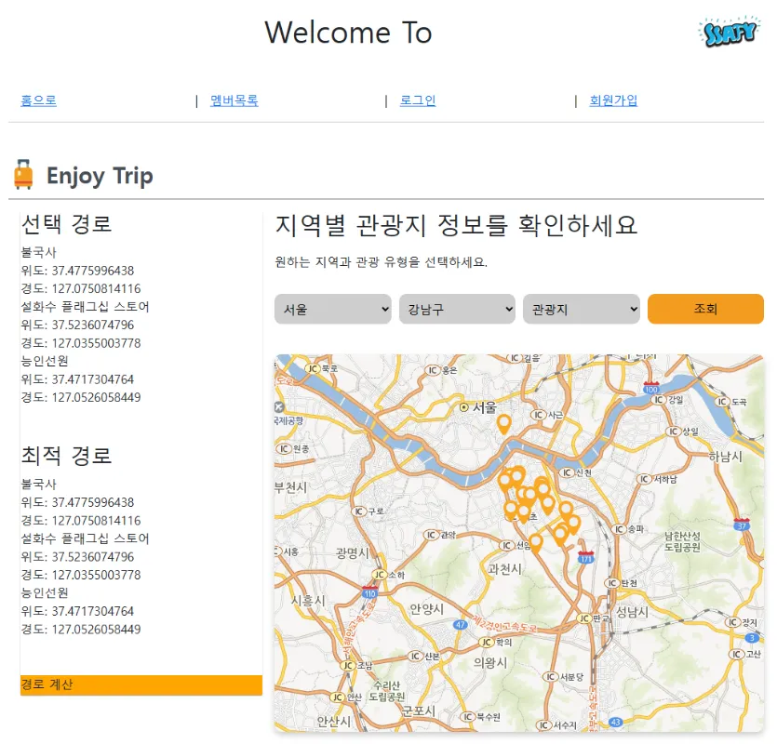Click the 판교 JC junction icon on map

(x=583, y=618)
